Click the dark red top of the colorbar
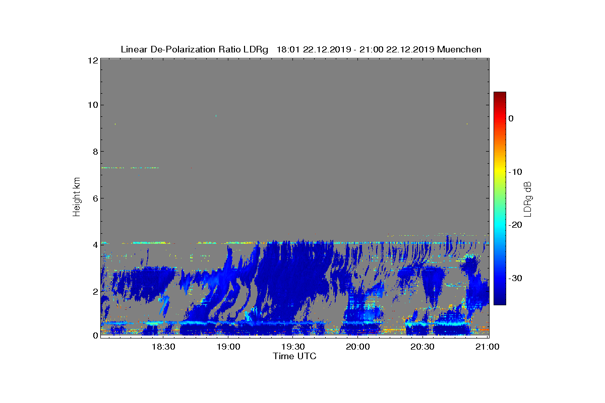 (x=500, y=95)
